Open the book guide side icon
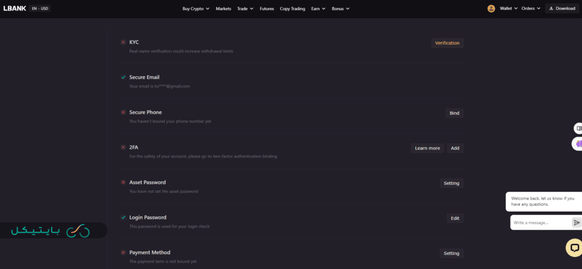The width and height of the screenshot is (582, 269). tap(579, 129)
